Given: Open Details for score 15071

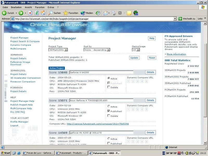Looking at the screenshot, I should (x=151, y=100).
